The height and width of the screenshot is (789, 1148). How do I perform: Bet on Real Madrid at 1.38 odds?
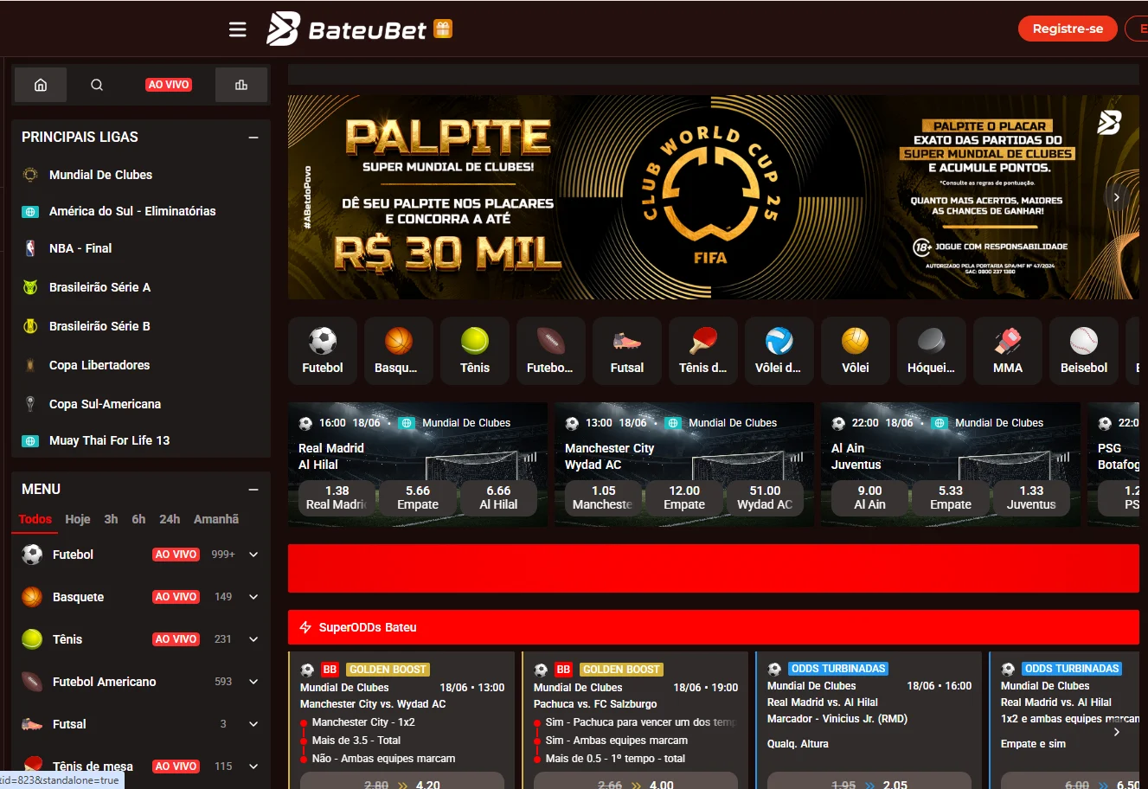337,497
